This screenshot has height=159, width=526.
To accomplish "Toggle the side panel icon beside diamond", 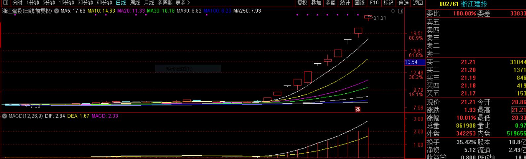I will pos(400,11).
